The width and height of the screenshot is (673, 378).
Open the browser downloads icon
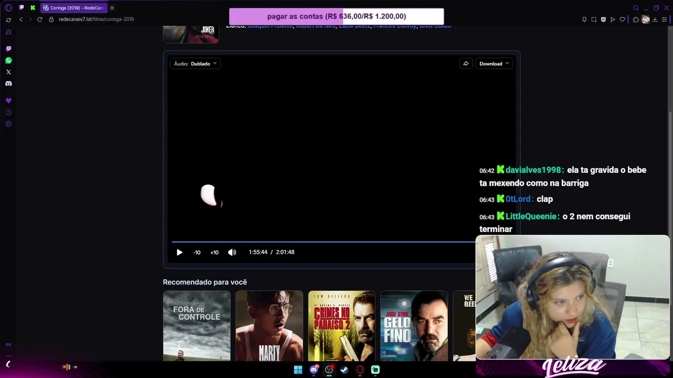pos(655,19)
